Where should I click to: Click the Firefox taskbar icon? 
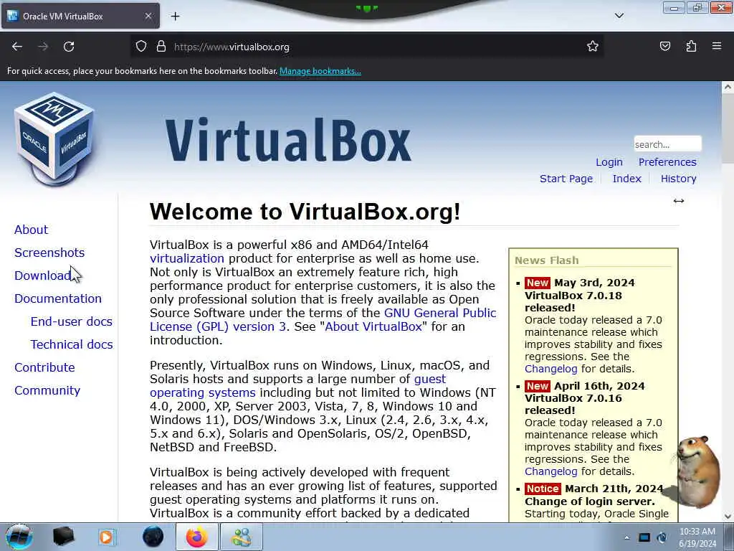[x=196, y=537]
